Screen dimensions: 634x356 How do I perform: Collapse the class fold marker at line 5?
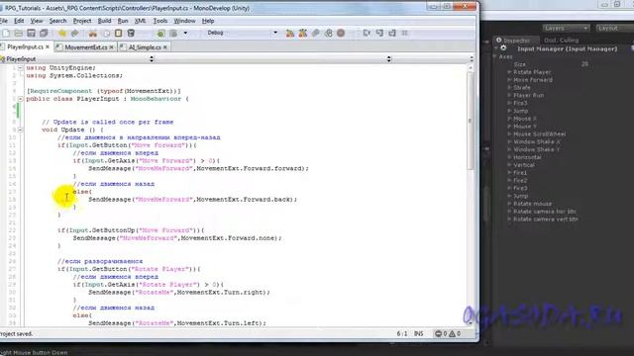[20, 99]
